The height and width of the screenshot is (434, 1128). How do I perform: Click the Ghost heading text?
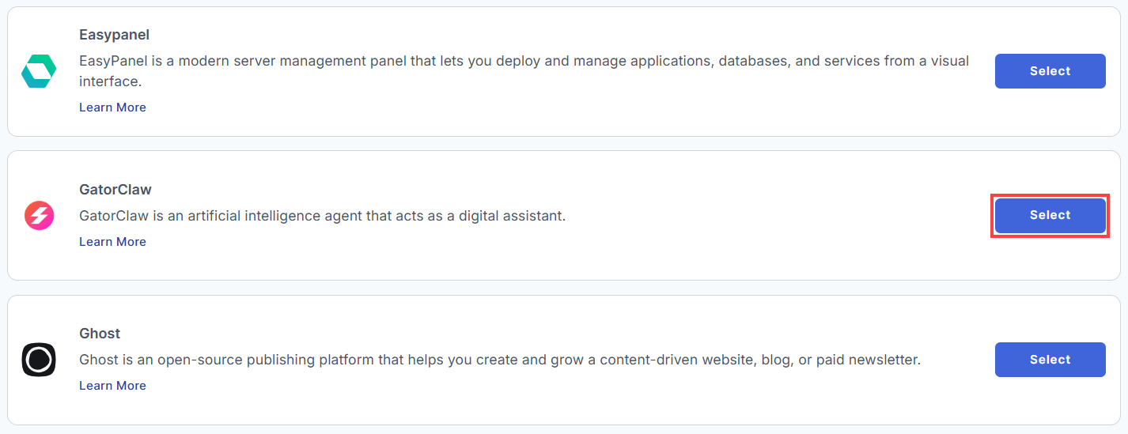pyautogui.click(x=100, y=334)
